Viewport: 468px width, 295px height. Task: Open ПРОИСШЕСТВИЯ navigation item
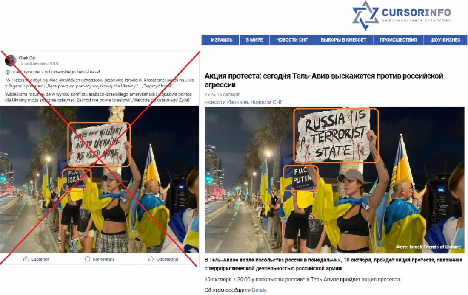(x=398, y=40)
